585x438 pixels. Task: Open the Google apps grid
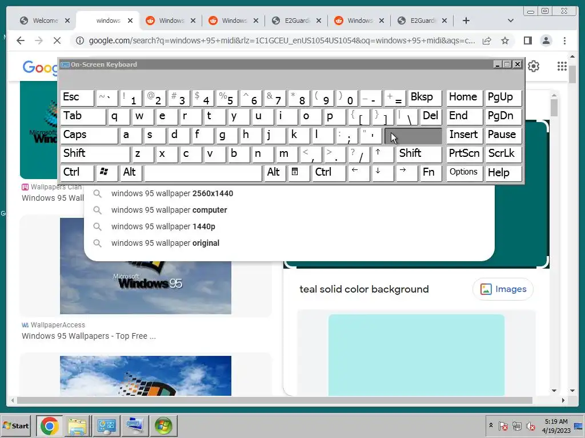pos(562,66)
